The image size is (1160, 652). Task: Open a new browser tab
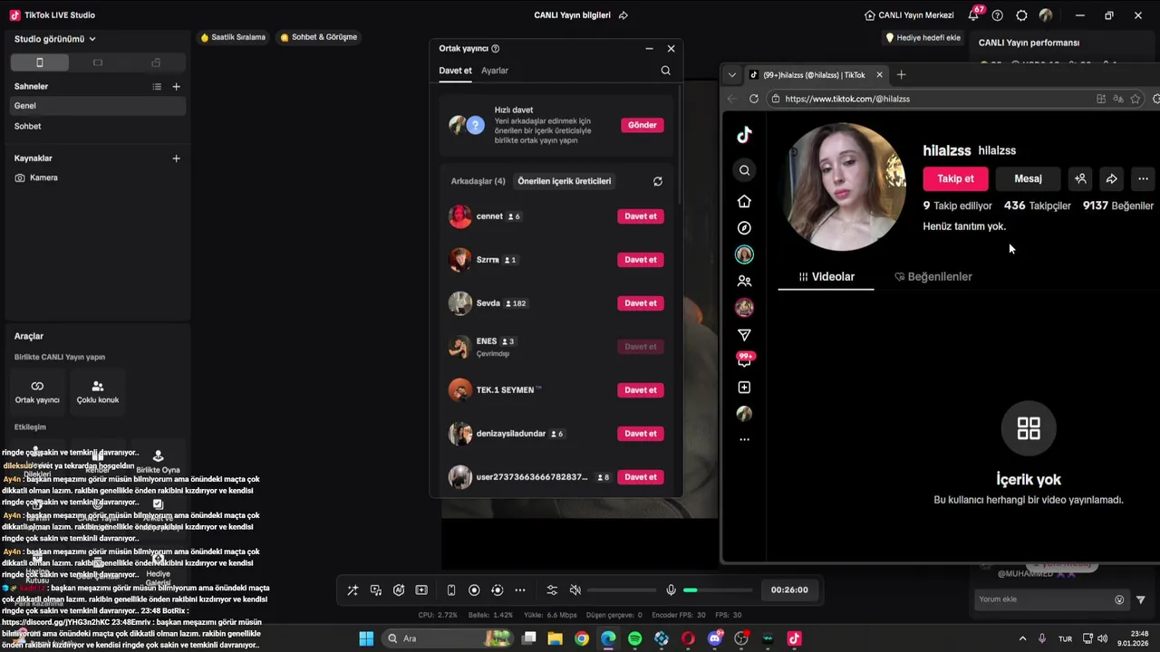point(901,75)
